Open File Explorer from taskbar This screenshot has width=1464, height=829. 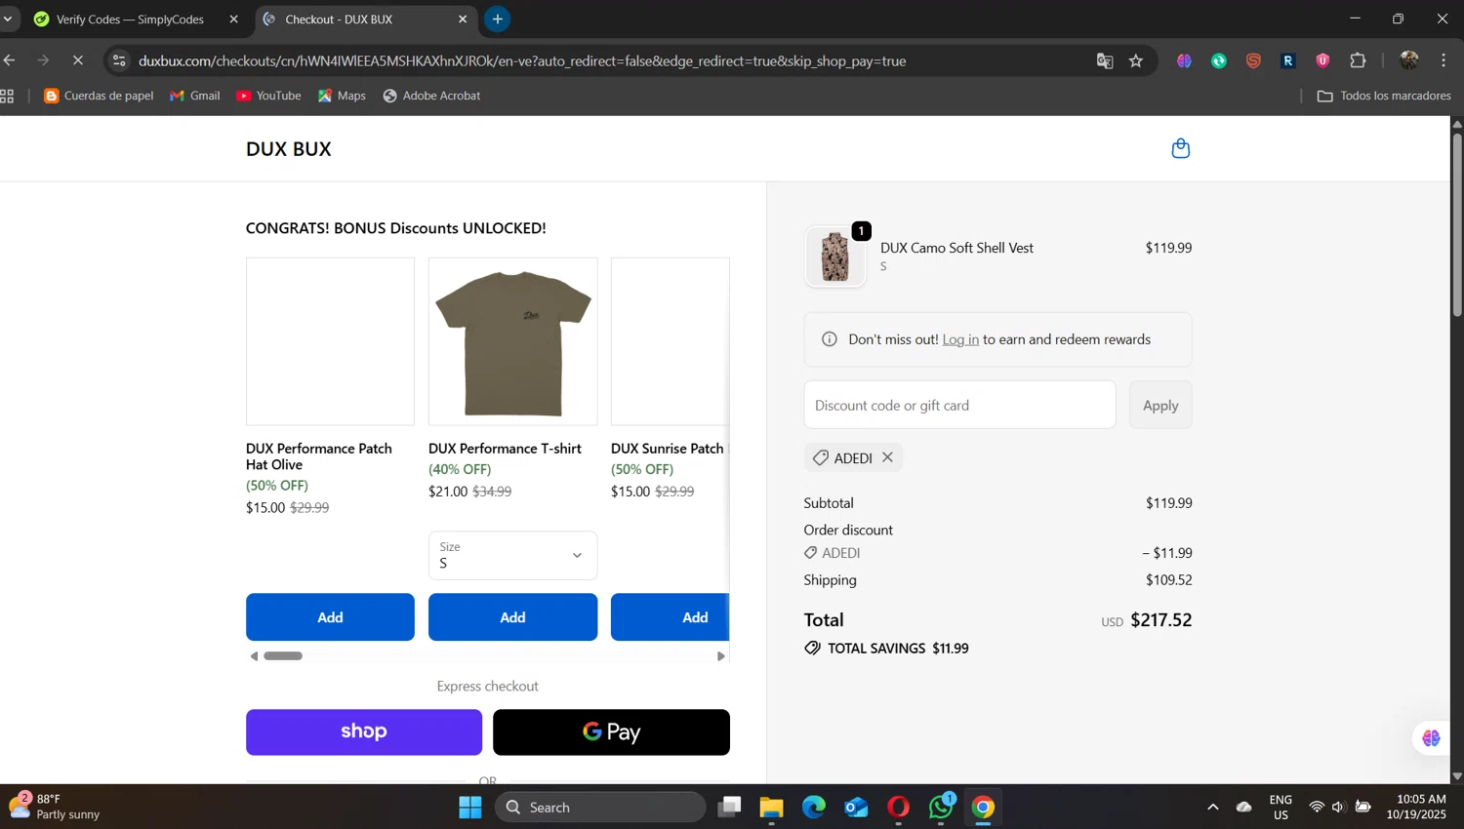[771, 808]
